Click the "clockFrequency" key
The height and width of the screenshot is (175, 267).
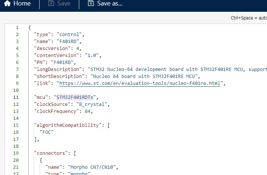56,111
